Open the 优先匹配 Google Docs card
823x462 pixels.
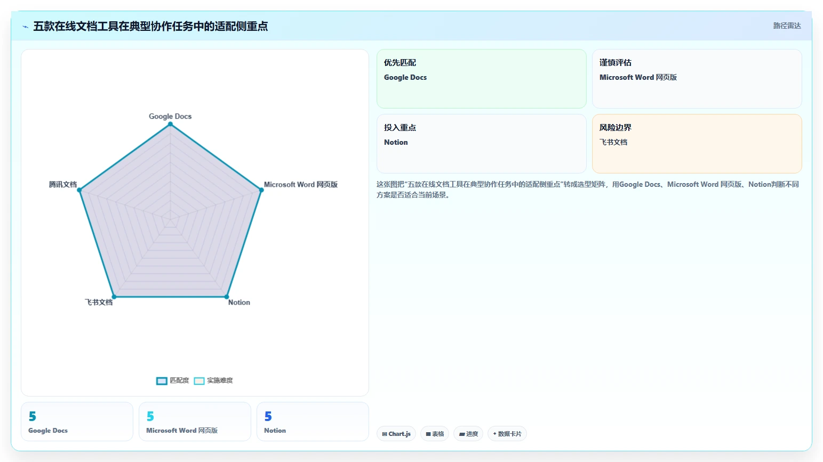point(481,79)
